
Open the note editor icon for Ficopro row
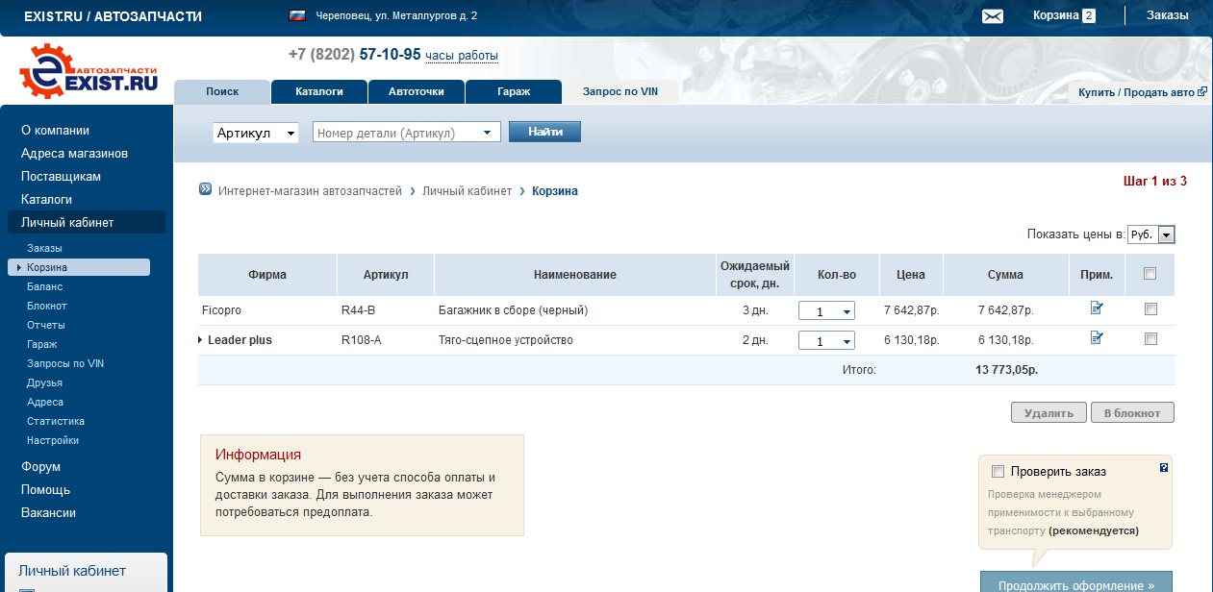click(x=1097, y=308)
